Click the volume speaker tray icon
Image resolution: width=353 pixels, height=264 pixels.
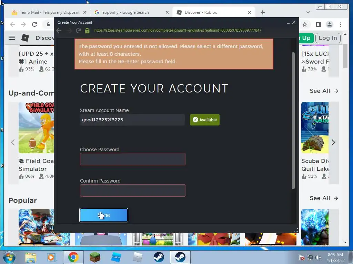pyautogui.click(x=318, y=257)
